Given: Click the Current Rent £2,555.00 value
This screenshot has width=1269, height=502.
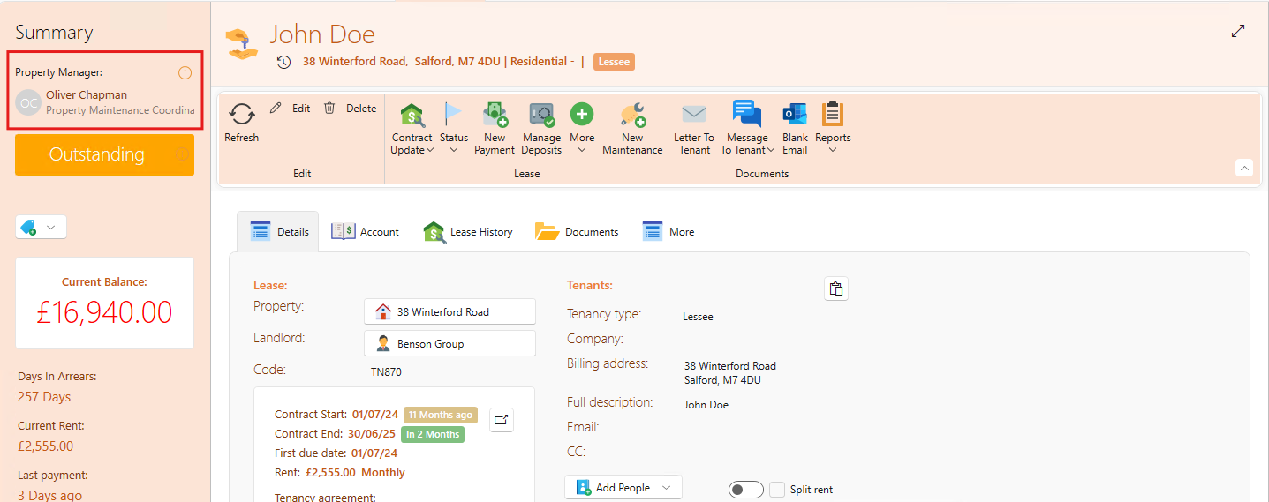Looking at the screenshot, I should [45, 446].
